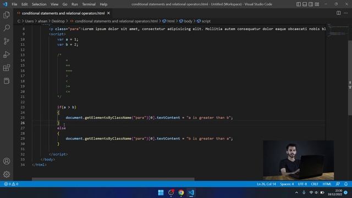Screen dimensions: 352x198
Task: Open Customize Layout icon
Action: [317, 4]
